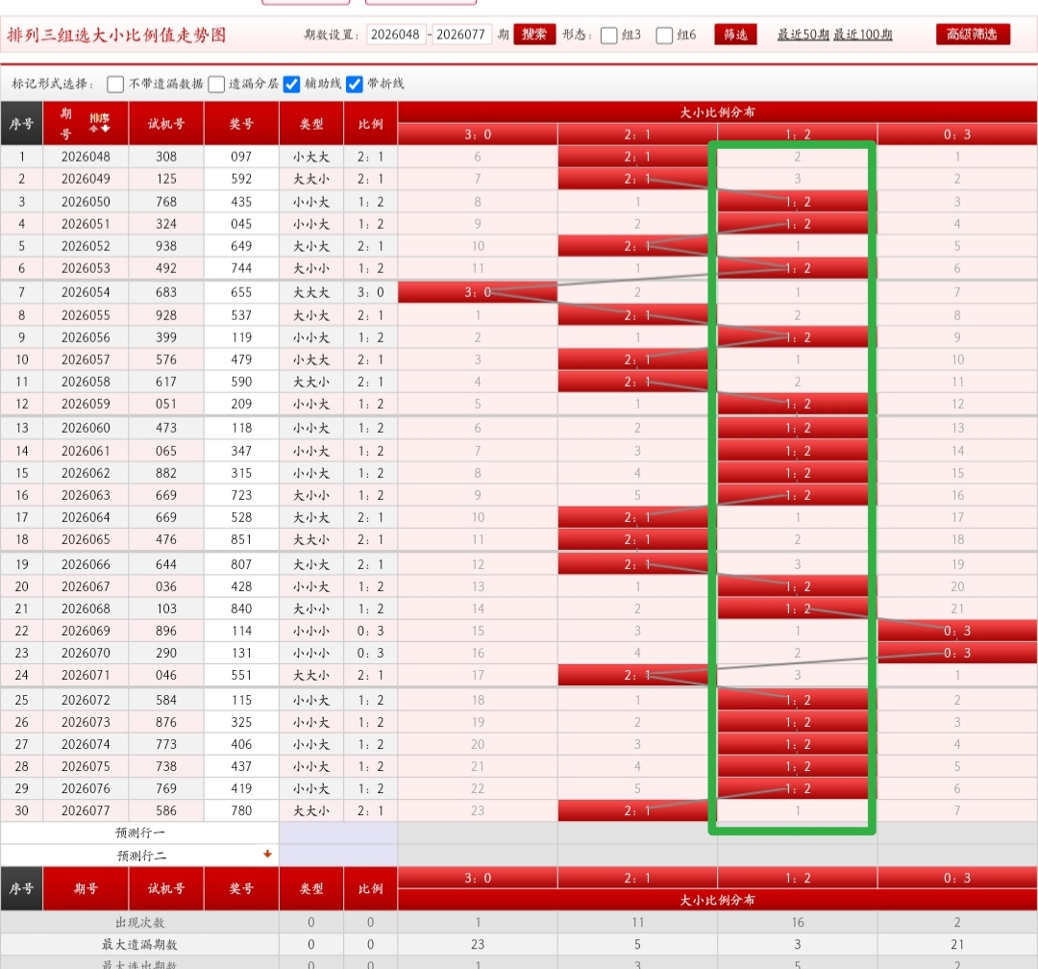Click the 搜索 search button
Viewport: 1038px width, 969px height.
pos(534,35)
